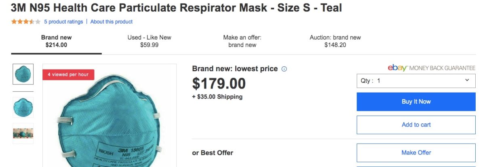Switch to the 'Brand new $214.00' tab
This screenshot has width=485, height=167.
(x=56, y=41)
